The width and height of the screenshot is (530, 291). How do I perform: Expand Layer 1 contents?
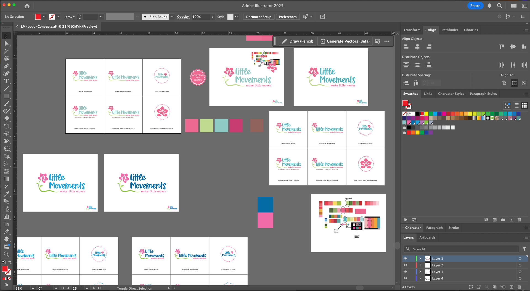[420, 272]
